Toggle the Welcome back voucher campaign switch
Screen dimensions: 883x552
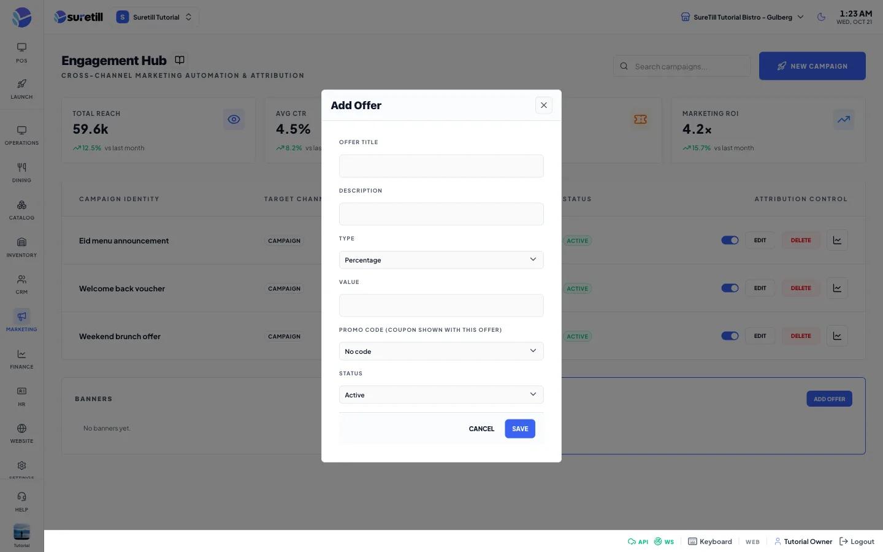730,288
